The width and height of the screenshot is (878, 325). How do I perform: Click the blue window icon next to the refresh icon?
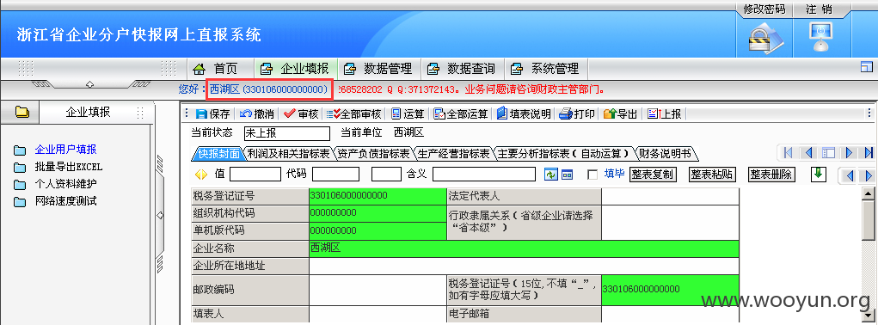point(568,175)
